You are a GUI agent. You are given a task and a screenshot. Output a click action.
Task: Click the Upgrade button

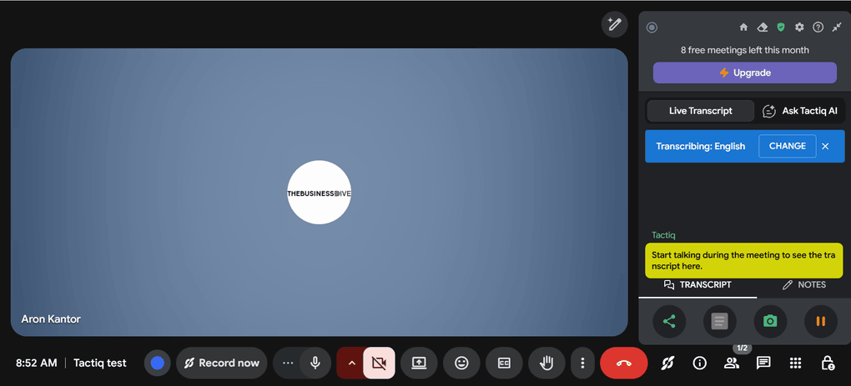pos(744,73)
